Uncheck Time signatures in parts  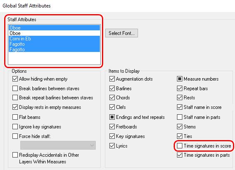[x=179, y=155]
